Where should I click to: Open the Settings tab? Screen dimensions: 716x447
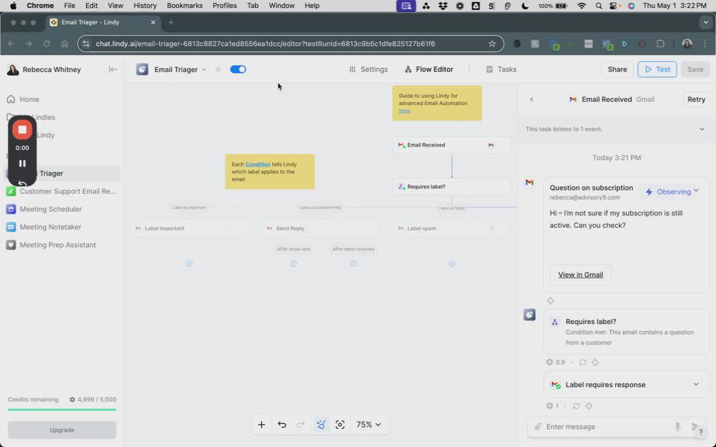click(369, 70)
